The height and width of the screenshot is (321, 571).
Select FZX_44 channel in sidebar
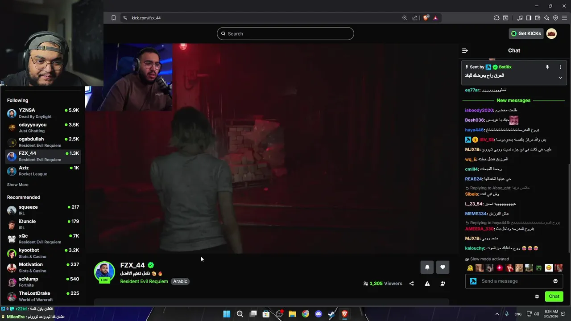point(42,156)
